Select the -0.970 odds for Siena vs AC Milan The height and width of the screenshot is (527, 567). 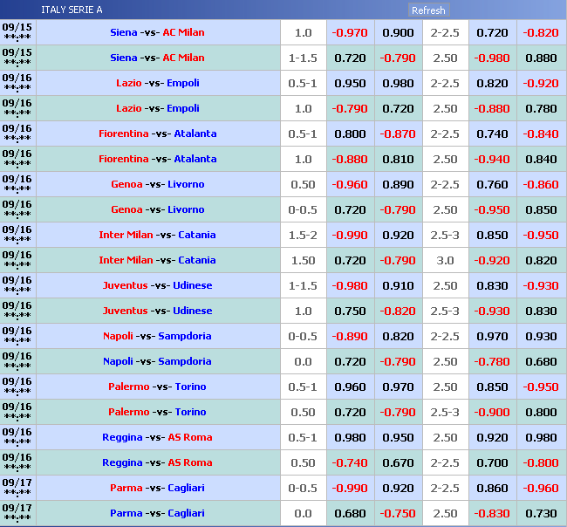pyautogui.click(x=350, y=32)
